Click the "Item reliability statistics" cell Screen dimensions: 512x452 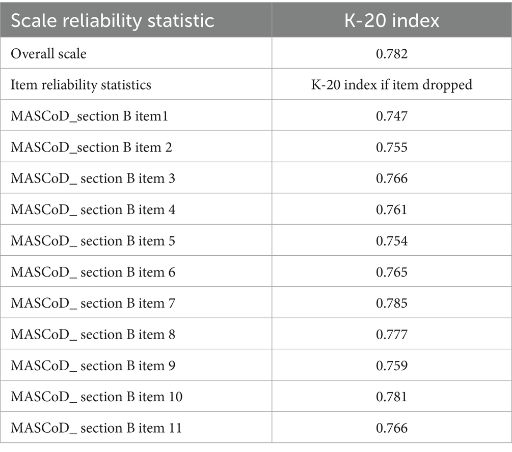(x=81, y=84)
